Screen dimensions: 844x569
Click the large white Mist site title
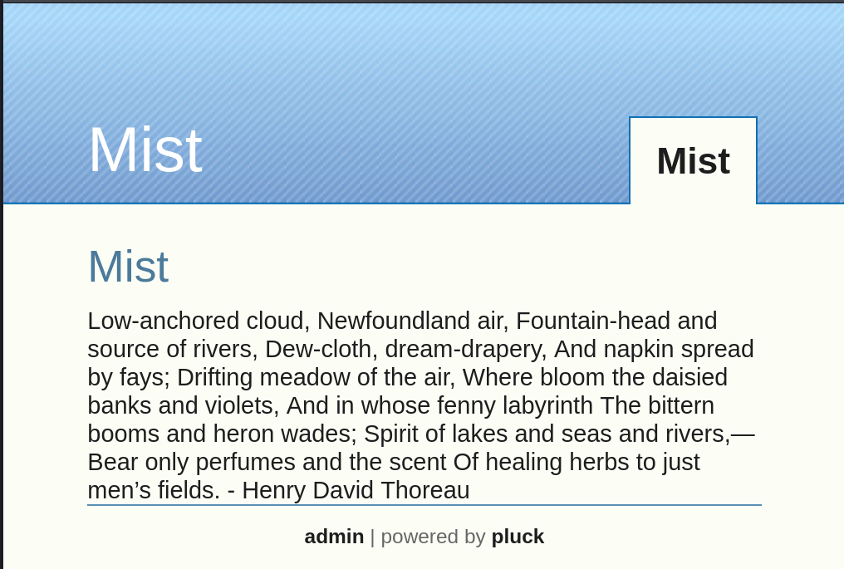145,150
